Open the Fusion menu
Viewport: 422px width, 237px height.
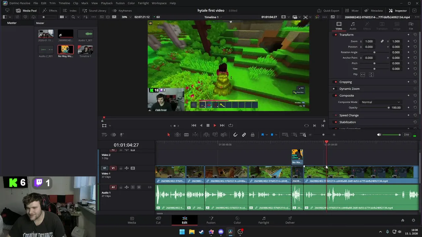pos(120,3)
